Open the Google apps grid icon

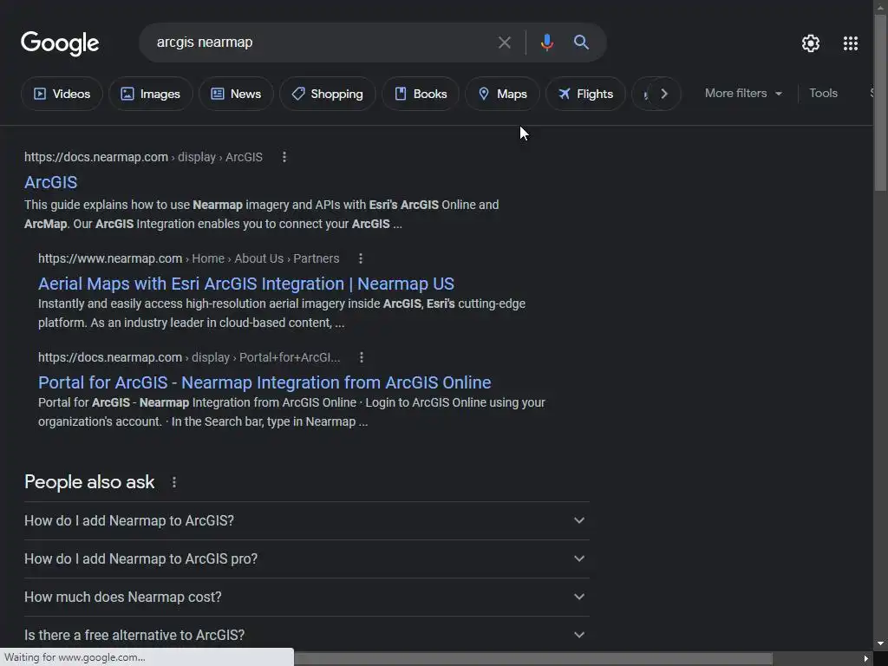[850, 43]
